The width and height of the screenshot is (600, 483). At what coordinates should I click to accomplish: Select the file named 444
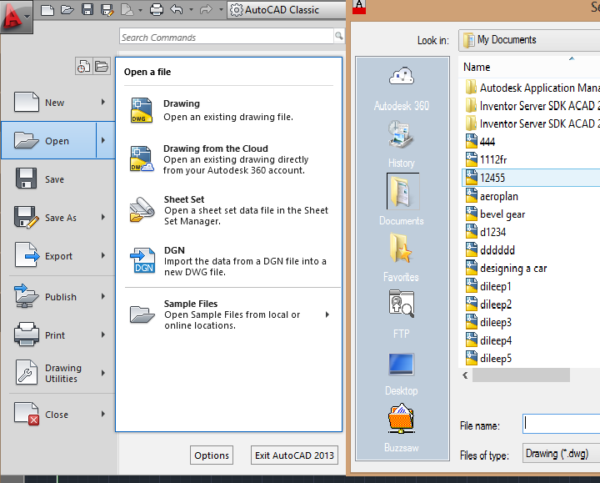coord(481,142)
